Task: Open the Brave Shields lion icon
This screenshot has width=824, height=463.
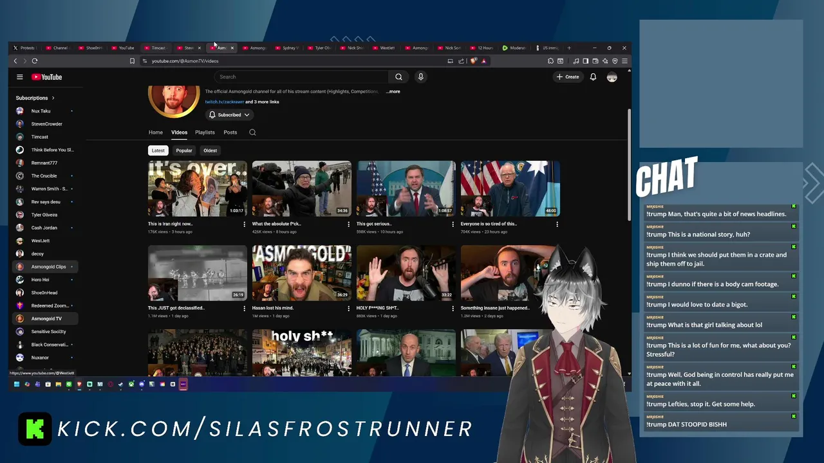Action: (x=474, y=61)
